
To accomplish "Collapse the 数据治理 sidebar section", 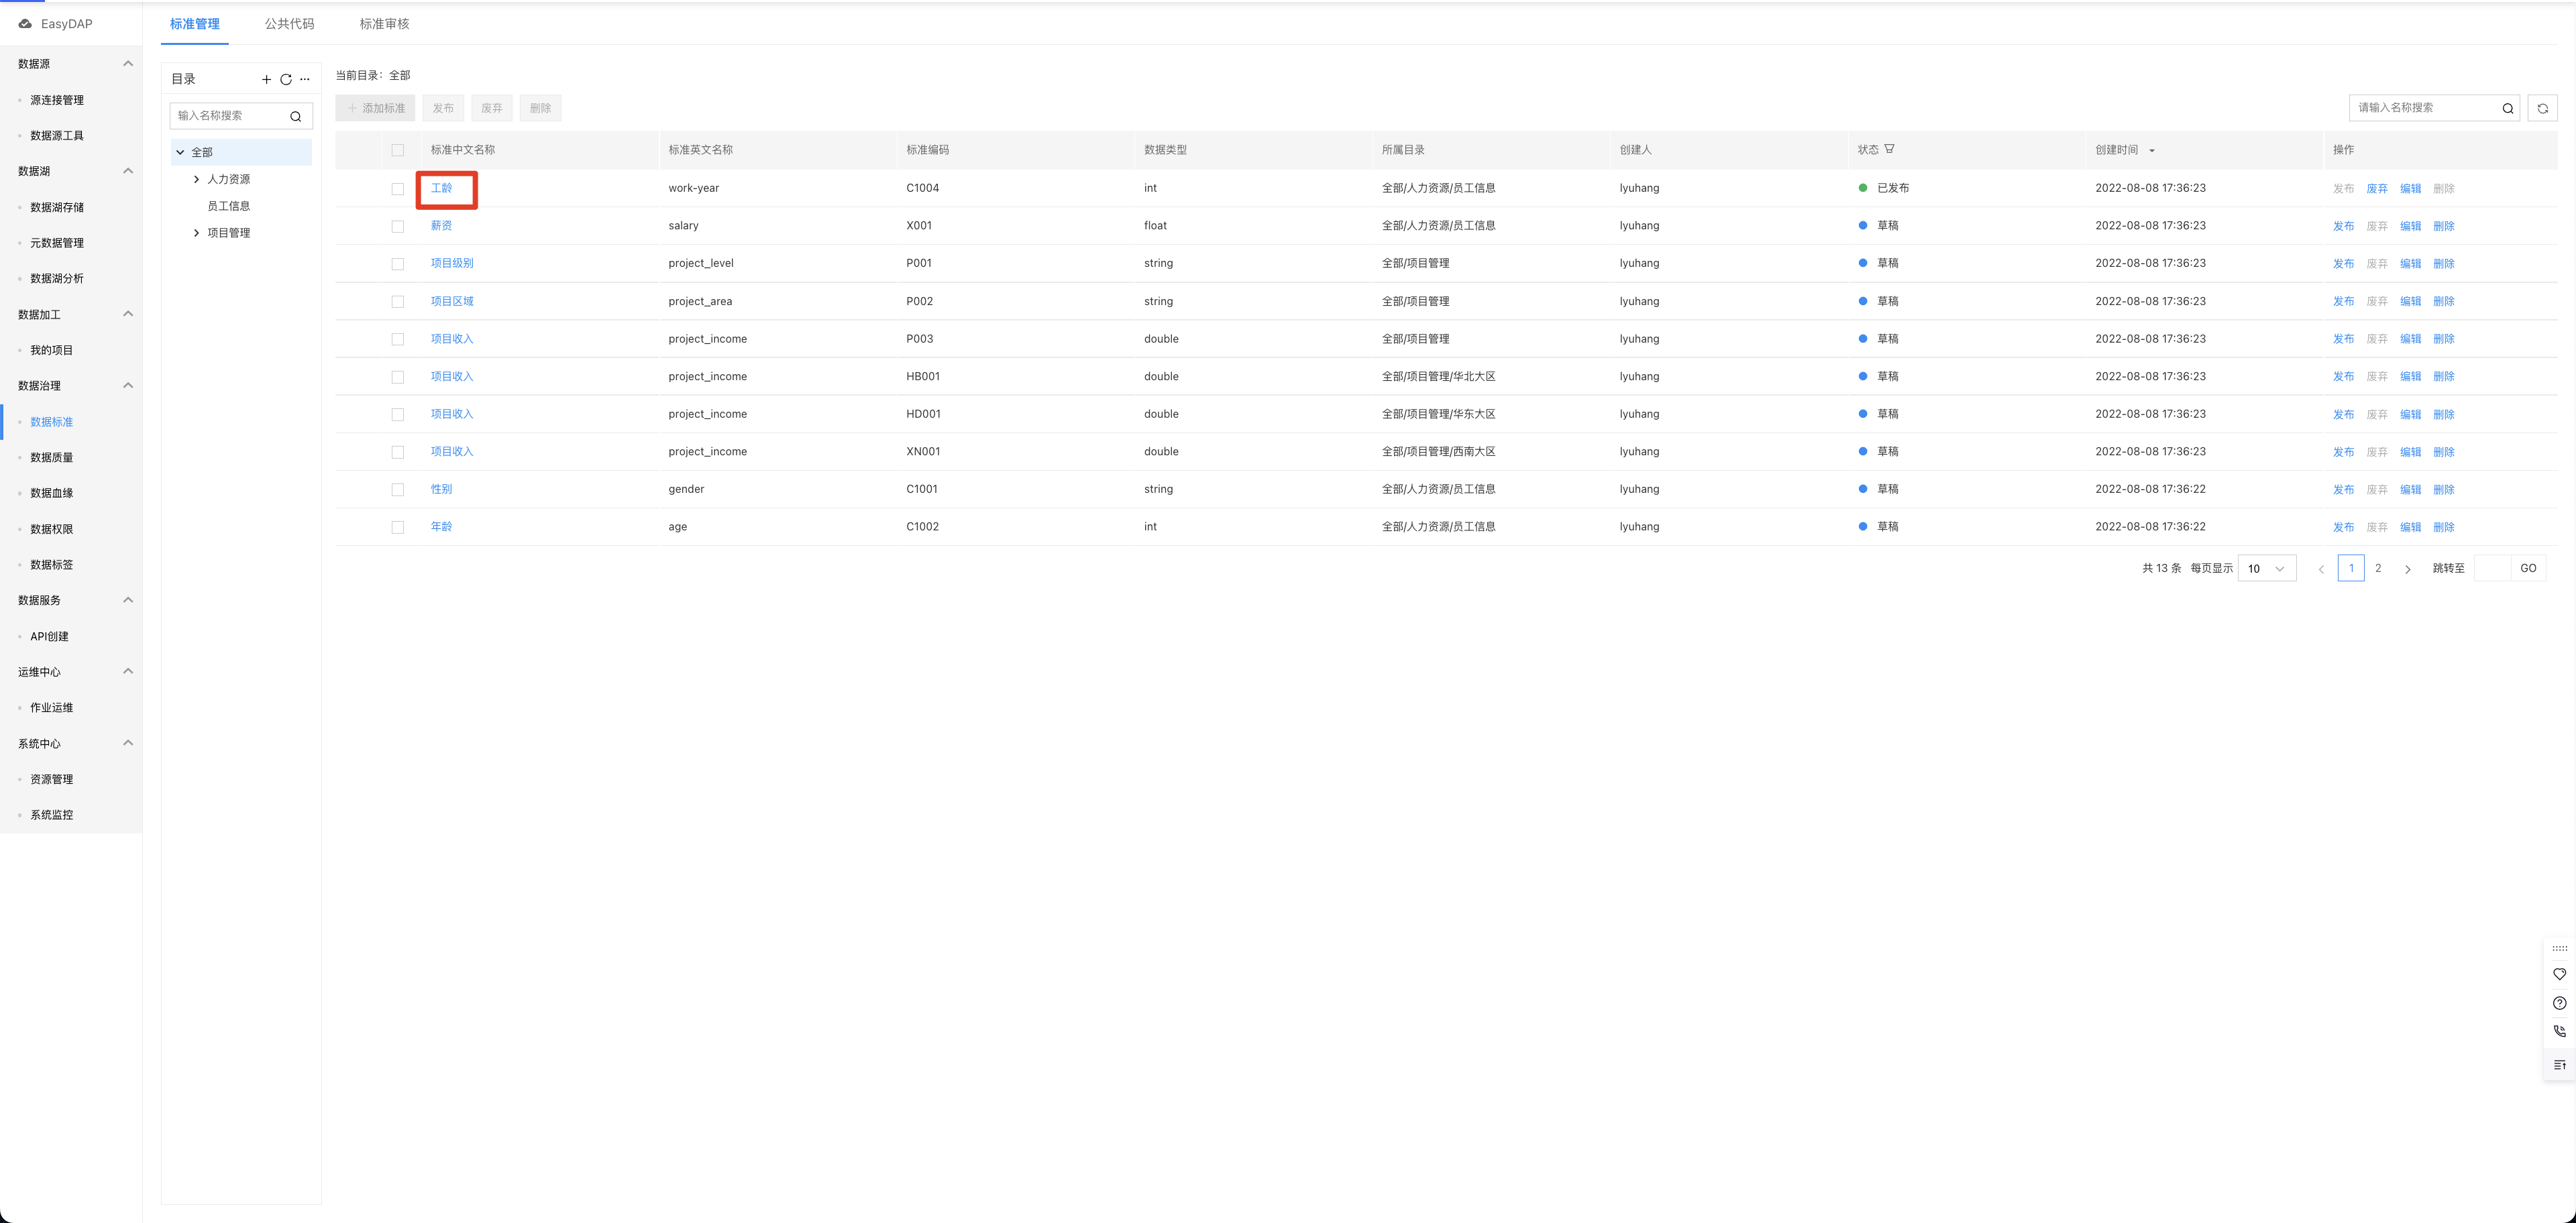I will [128, 386].
